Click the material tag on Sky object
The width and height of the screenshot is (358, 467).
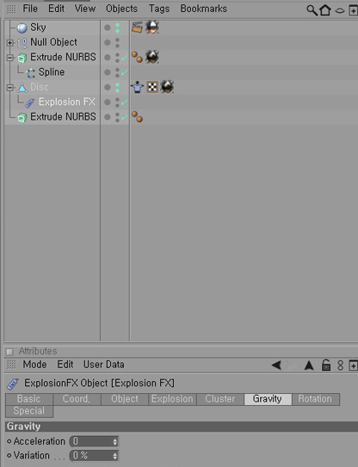point(152,28)
